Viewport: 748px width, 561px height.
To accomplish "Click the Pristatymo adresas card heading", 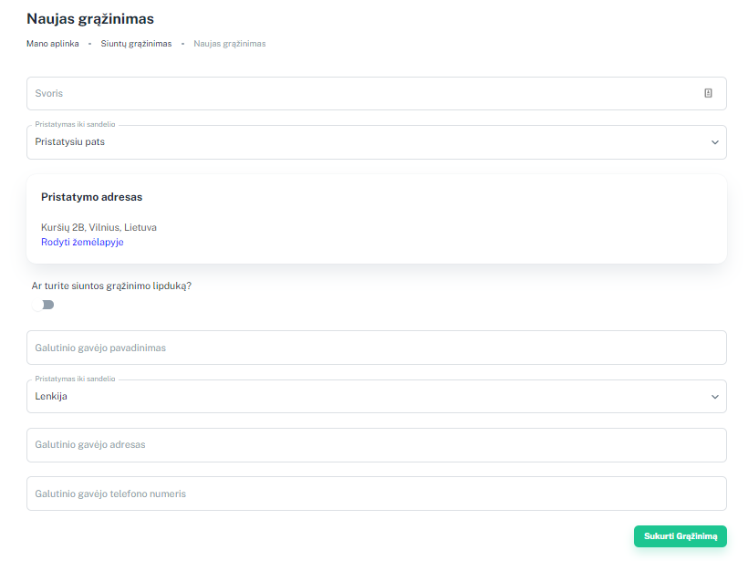I will 91,197.
